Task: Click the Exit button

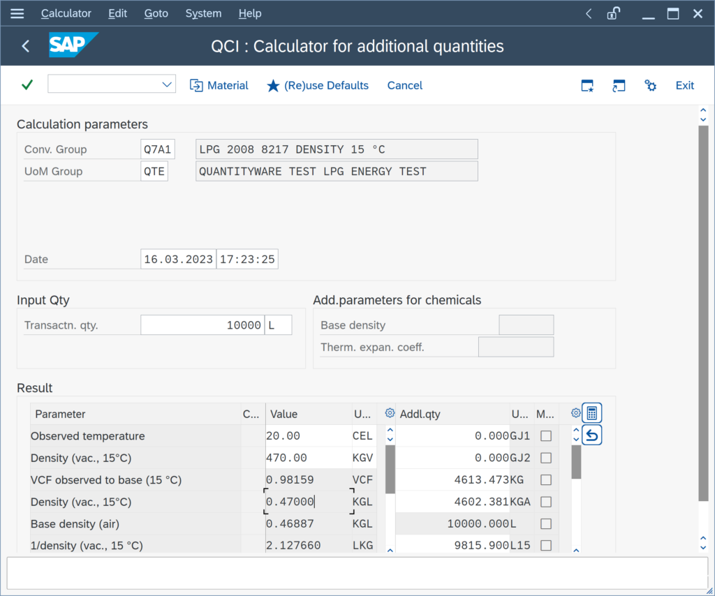Action: pyautogui.click(x=684, y=85)
